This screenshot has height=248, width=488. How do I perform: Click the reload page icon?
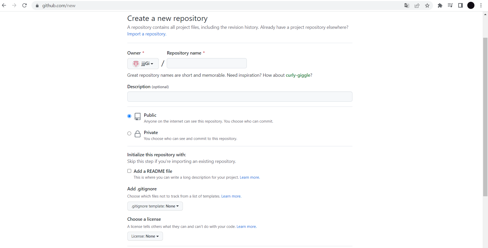(x=24, y=5)
